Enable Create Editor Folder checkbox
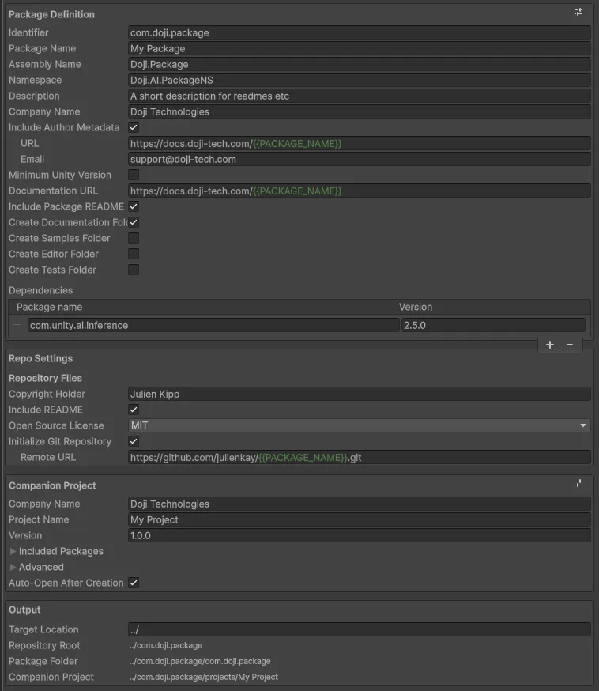The height and width of the screenshot is (691, 599). pyautogui.click(x=134, y=255)
